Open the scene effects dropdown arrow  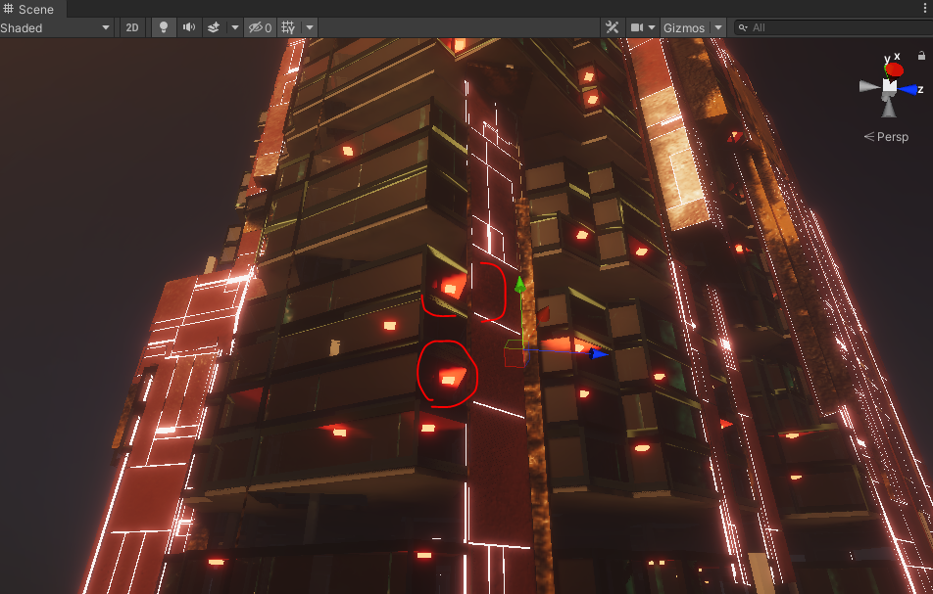coord(234,27)
